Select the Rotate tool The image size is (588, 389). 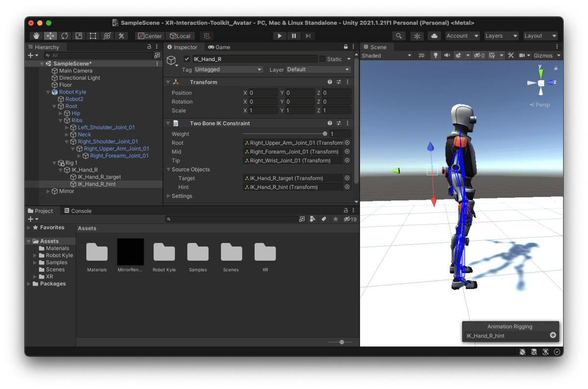coord(65,36)
